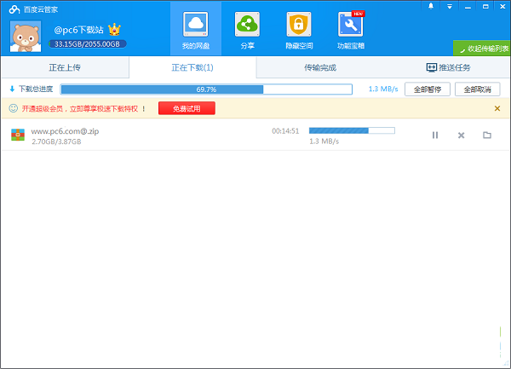Switch to the 推送任务 tab
Image resolution: width=511 pixels, height=369 pixels.
pyautogui.click(x=448, y=67)
